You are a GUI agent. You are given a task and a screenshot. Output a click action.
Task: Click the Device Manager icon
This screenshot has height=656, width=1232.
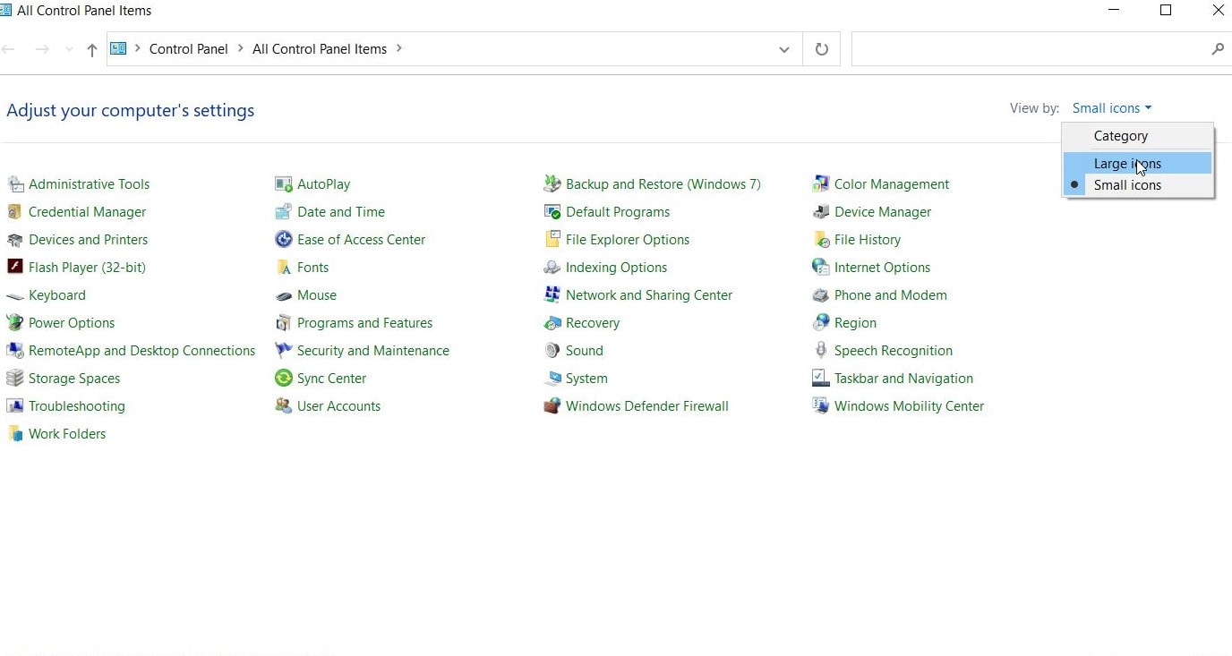coord(821,212)
